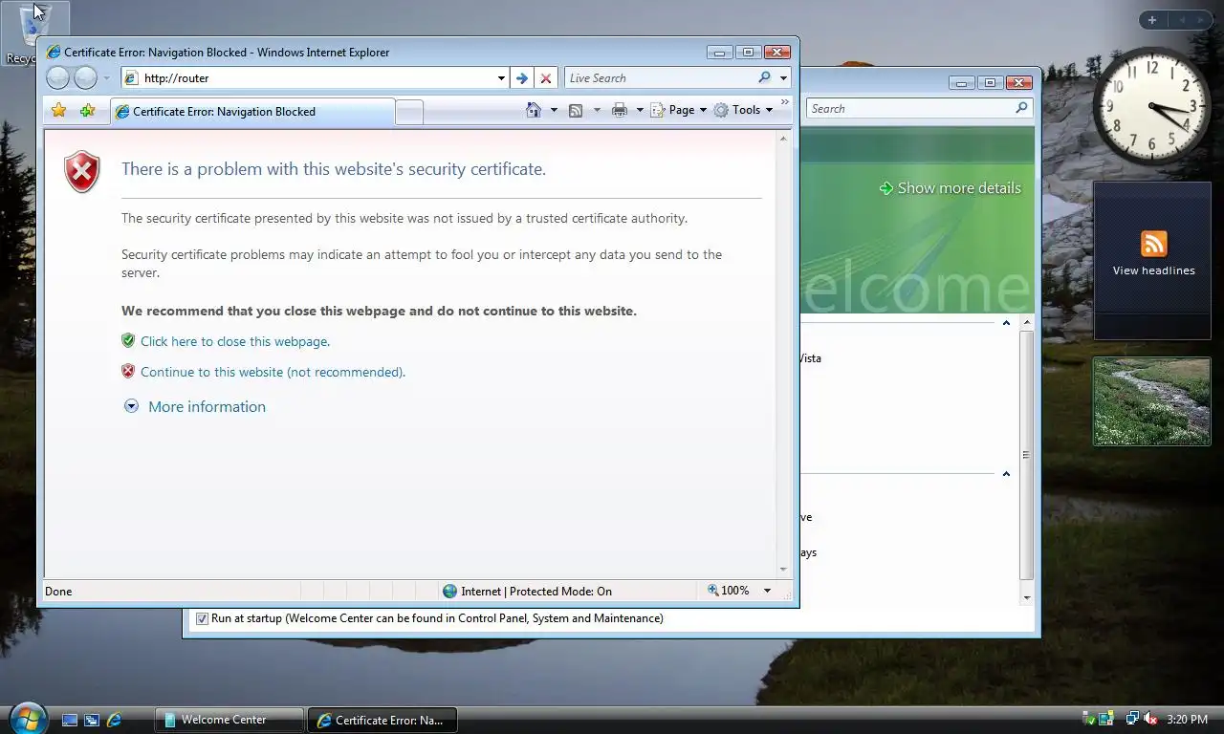The width and height of the screenshot is (1224, 734).
Task: Click the Home toolbar icon
Action: coord(534,110)
